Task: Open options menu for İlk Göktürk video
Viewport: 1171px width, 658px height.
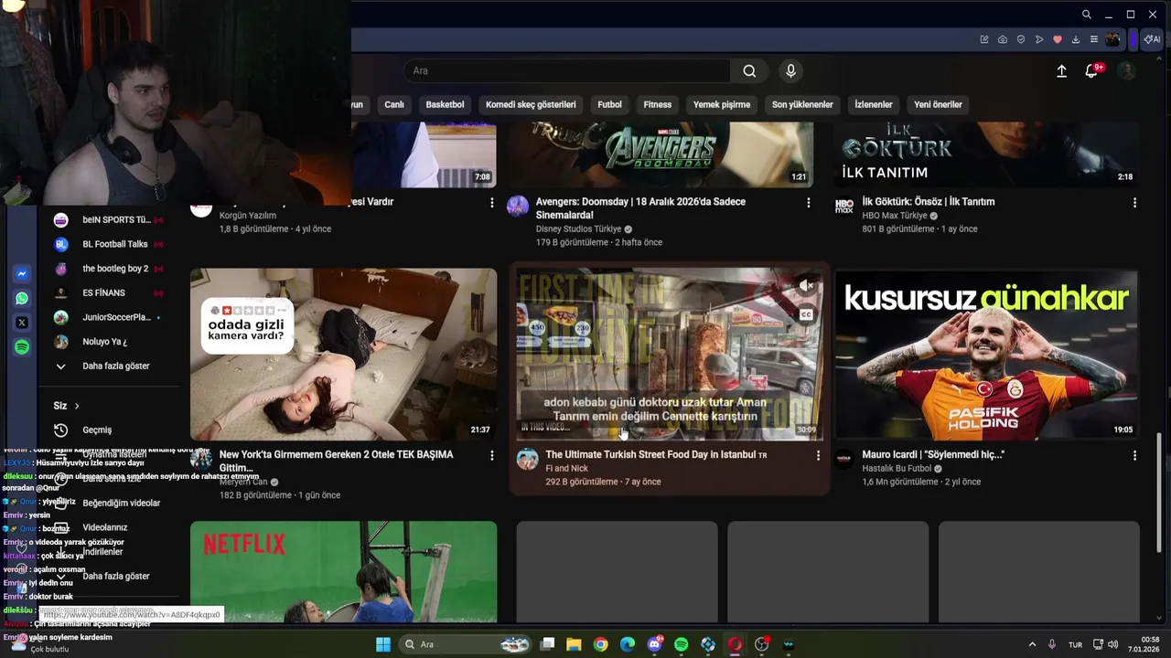Action: pos(1134,203)
